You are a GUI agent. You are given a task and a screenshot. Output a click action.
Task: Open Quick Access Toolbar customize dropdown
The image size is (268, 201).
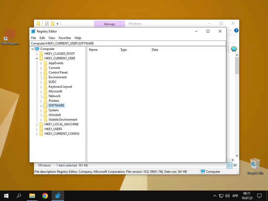[x=57, y=24]
